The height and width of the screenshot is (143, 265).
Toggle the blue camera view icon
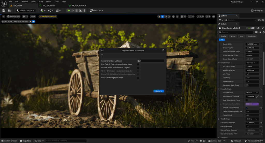point(33,21)
